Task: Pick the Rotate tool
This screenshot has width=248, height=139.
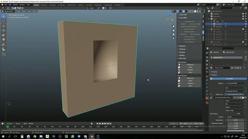Action: pos(3,31)
